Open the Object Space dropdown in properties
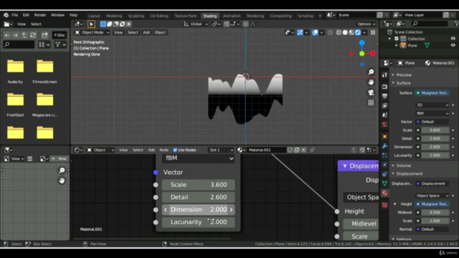Image resolution: width=459 pixels, height=258 pixels. click(x=432, y=196)
